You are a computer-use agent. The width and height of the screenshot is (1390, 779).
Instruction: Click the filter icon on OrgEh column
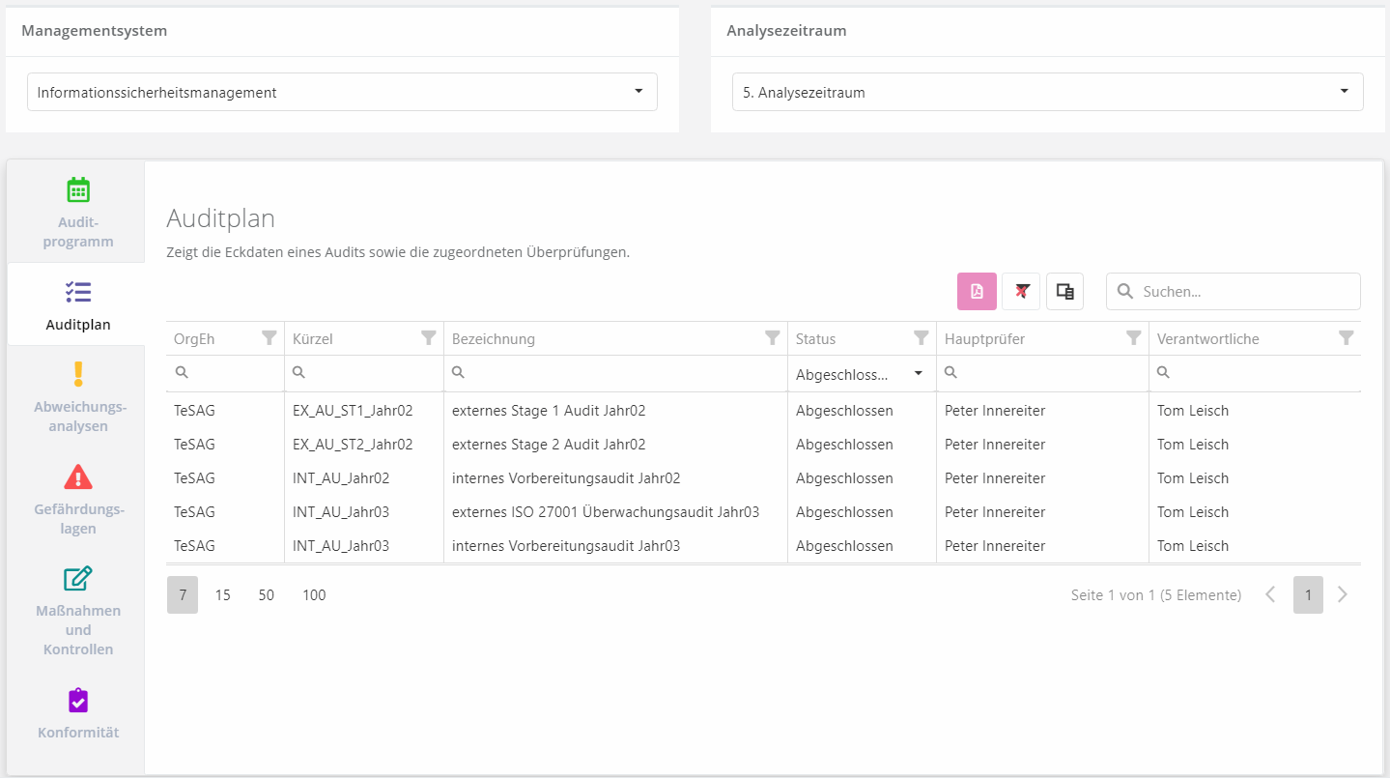(x=269, y=338)
